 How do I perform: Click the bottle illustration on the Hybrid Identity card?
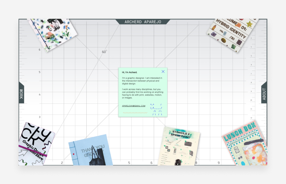pyautogui.click(x=214, y=27)
